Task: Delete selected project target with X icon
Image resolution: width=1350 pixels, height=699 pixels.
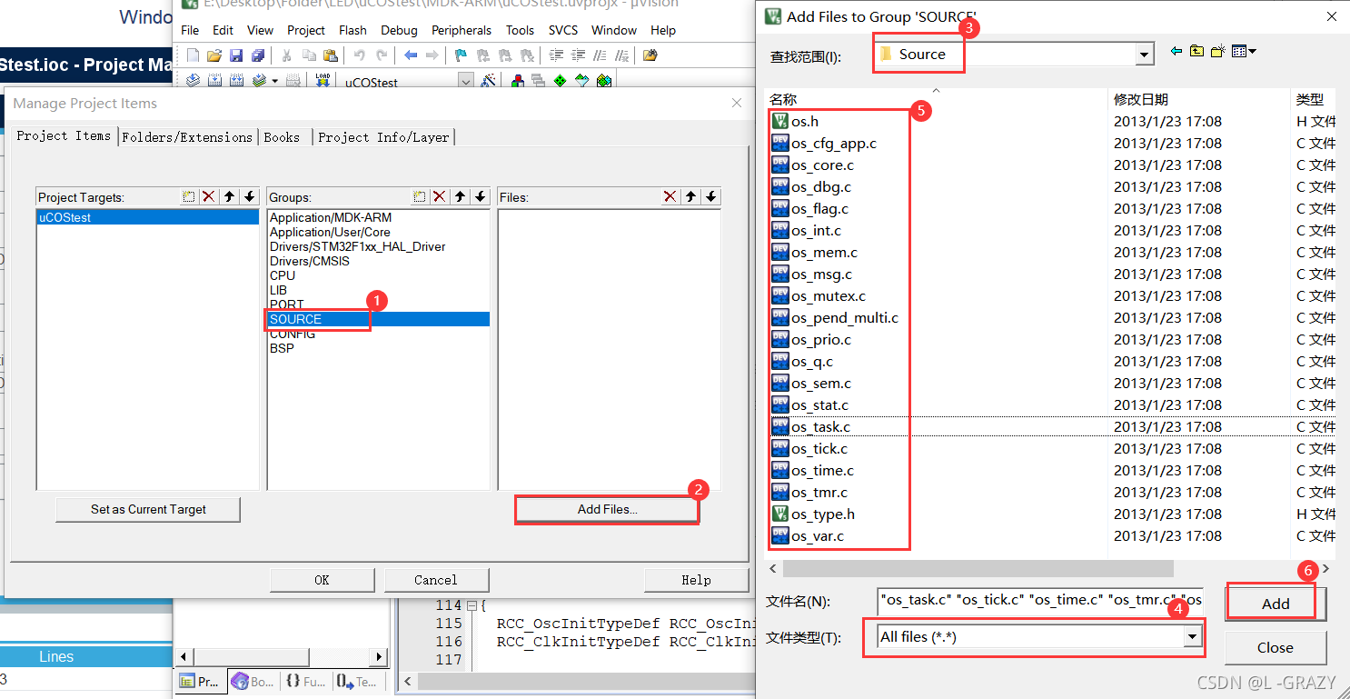Action: tap(208, 196)
